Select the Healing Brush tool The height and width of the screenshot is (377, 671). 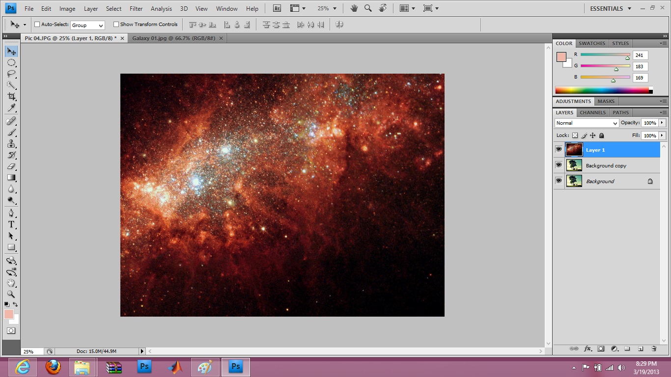click(x=11, y=121)
